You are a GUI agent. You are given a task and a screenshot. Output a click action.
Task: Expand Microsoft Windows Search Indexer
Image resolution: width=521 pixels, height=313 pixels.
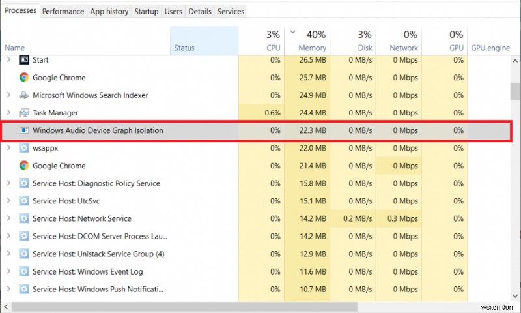click(8, 95)
